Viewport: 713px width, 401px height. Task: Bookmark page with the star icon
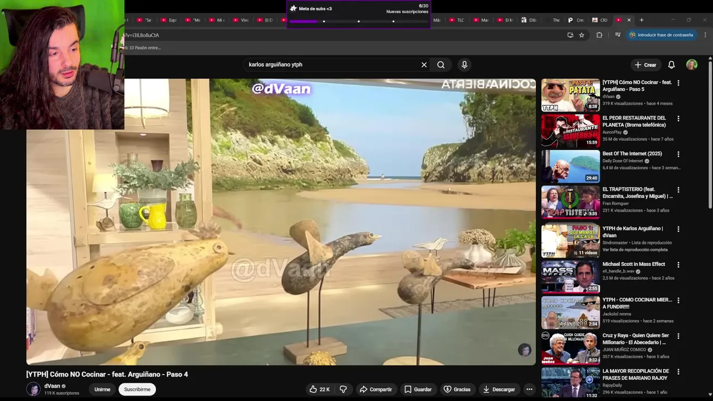pyautogui.click(x=582, y=35)
